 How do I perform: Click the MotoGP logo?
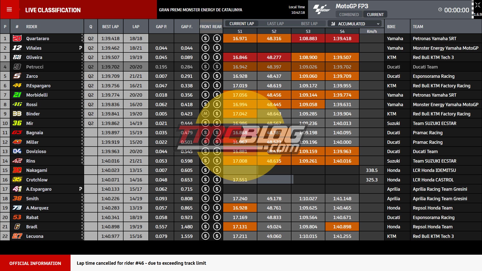pos(322,10)
